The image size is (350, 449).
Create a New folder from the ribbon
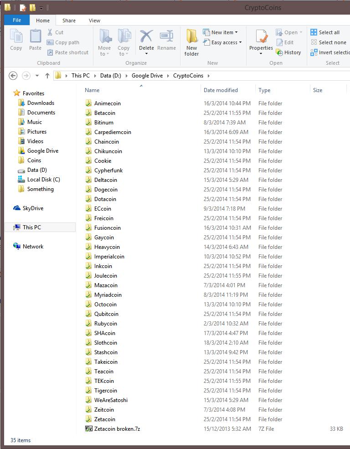(191, 42)
